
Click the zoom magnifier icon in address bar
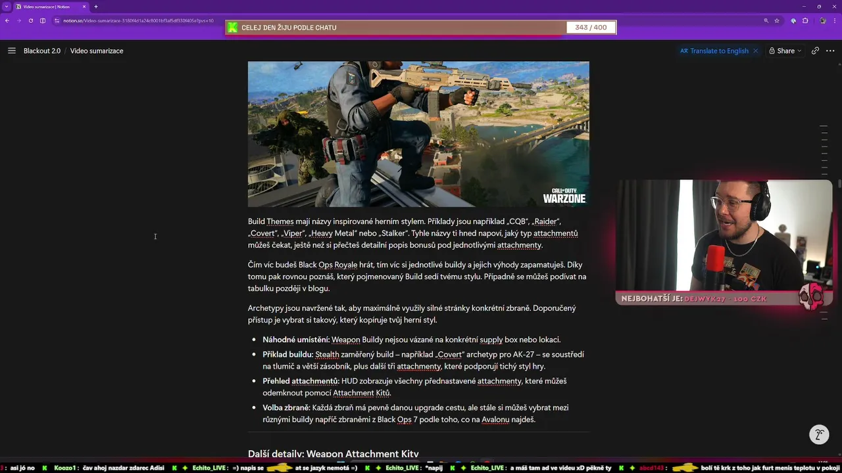click(766, 20)
